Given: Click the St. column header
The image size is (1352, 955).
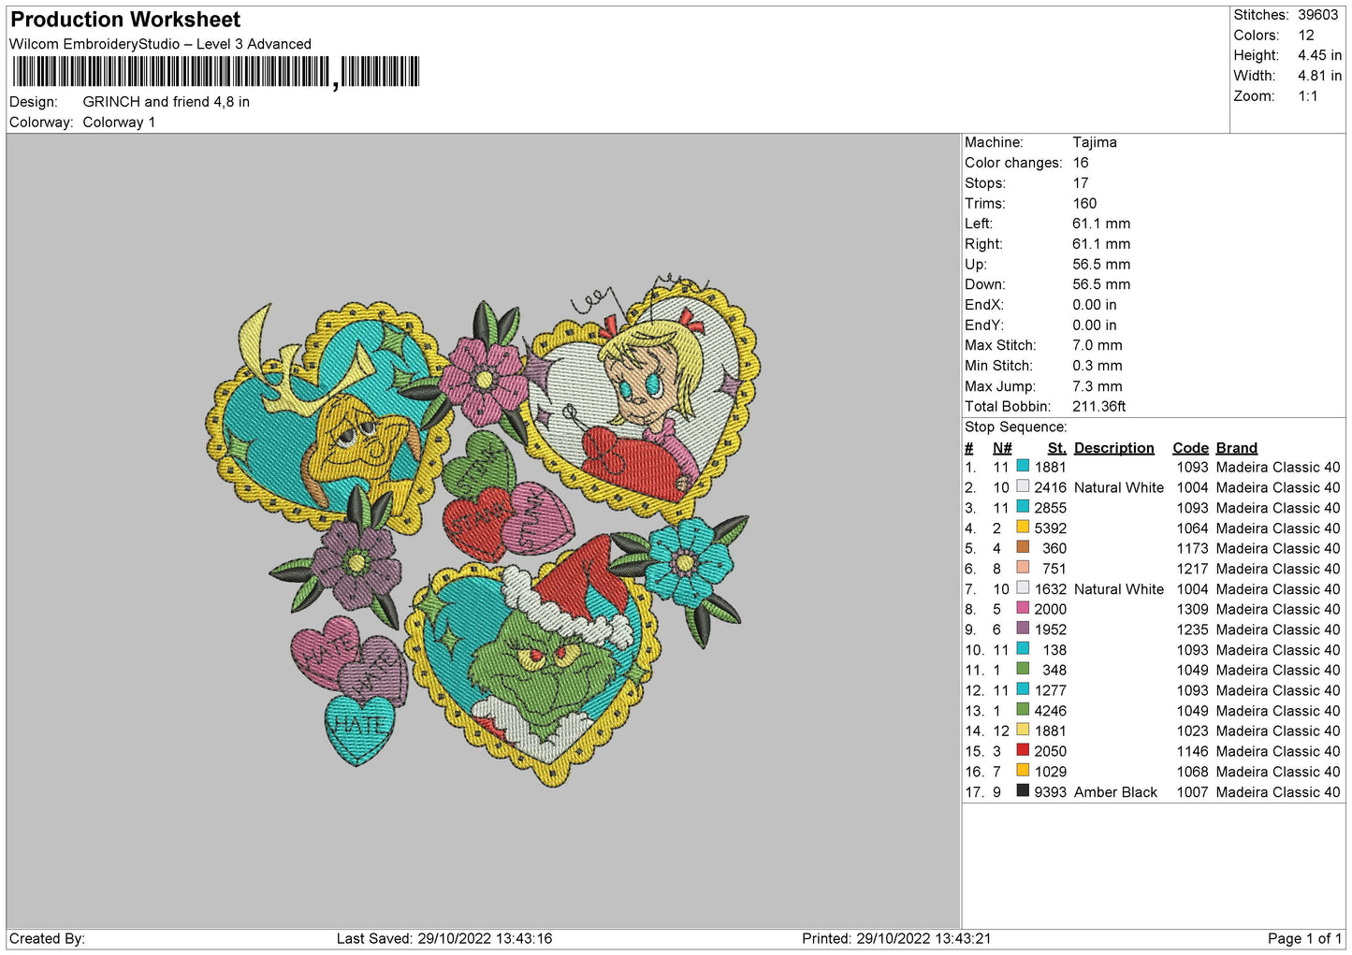Looking at the screenshot, I should coord(1056,448).
